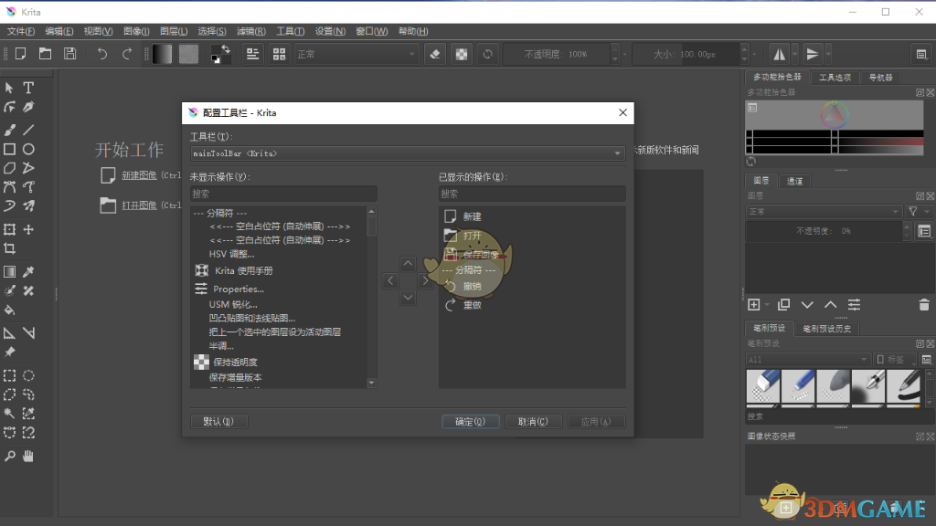Select the Text tool in the toolbox
Viewport: 936px width, 526px height.
28,88
